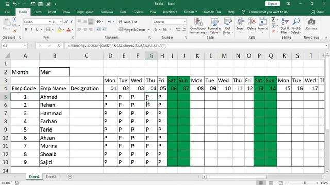Increase indent in Alignment group
The height and width of the screenshot is (185, 330).
coord(104,30)
